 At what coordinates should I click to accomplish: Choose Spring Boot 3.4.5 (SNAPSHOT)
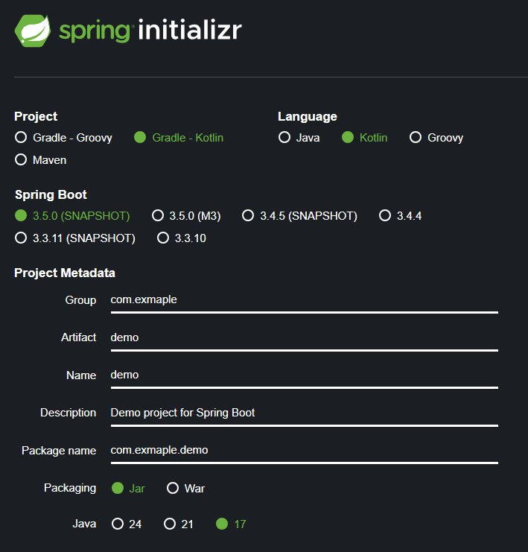[299, 215]
